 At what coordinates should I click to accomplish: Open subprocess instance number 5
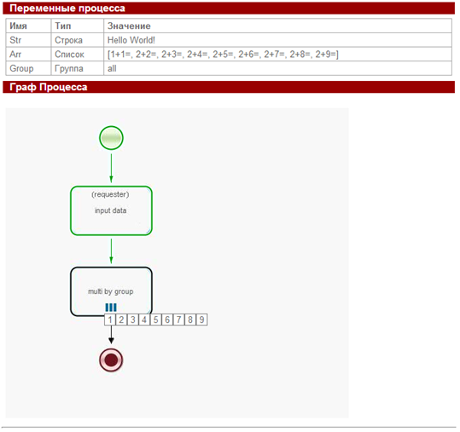156,320
